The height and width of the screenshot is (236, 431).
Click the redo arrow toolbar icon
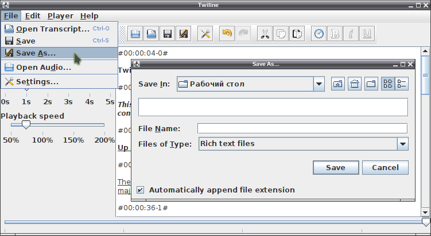tap(243, 34)
